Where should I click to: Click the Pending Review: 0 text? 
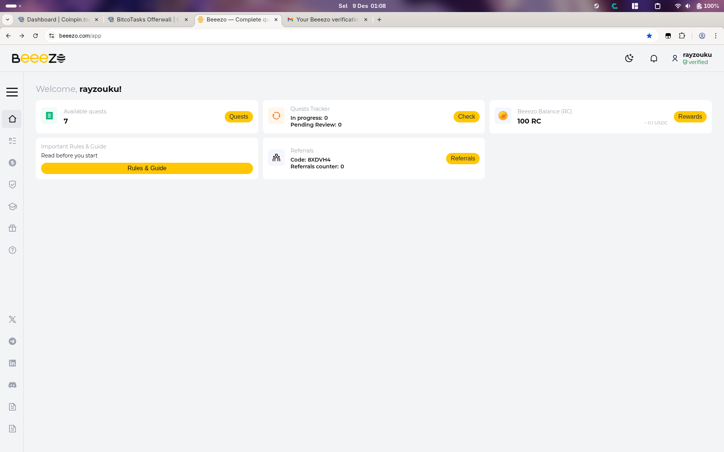click(316, 125)
